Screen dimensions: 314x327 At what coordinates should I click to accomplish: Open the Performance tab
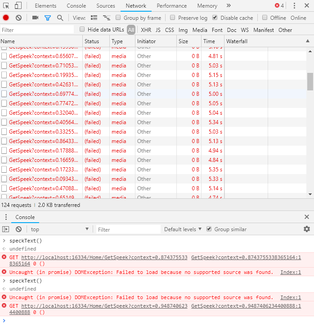172,6
